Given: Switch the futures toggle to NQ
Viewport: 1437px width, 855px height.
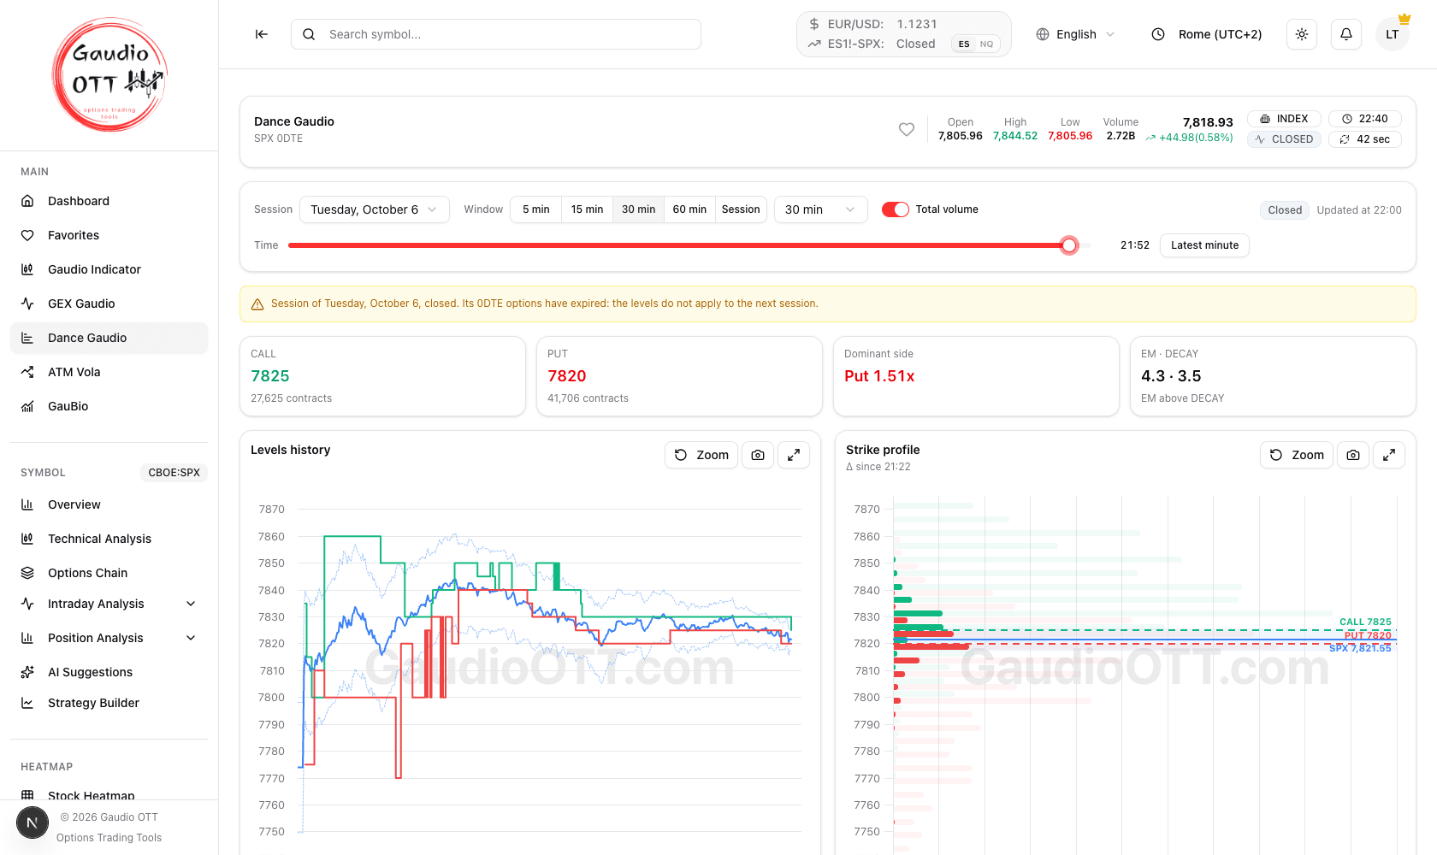Looking at the screenshot, I should click(x=987, y=44).
